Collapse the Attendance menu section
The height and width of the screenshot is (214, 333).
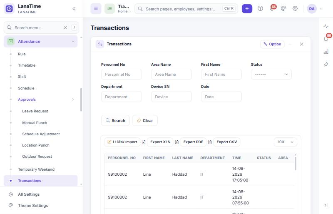(x=73, y=41)
